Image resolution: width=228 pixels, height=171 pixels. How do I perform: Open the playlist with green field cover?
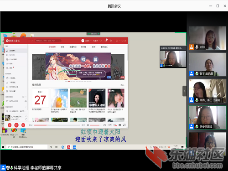point(78,98)
